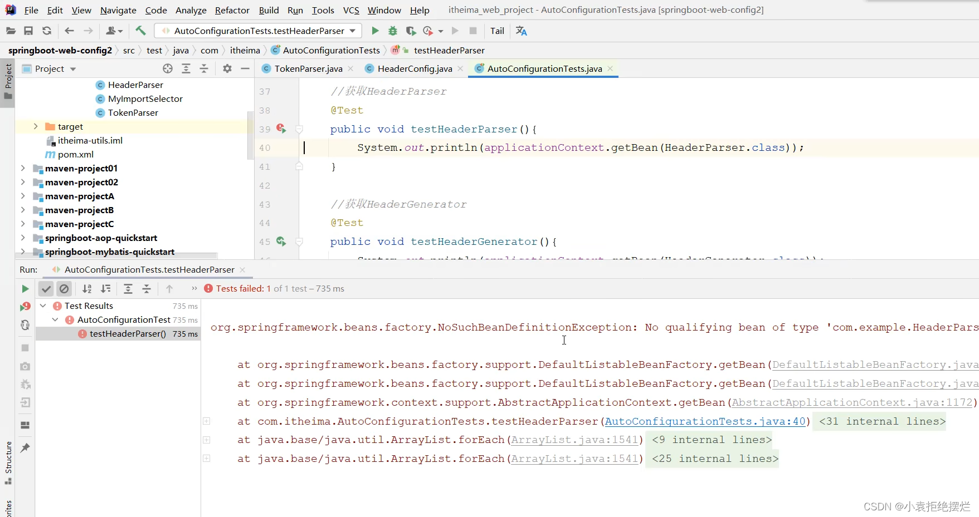Click the Open folder toolbar icon
Image resolution: width=979 pixels, height=517 pixels.
point(11,31)
